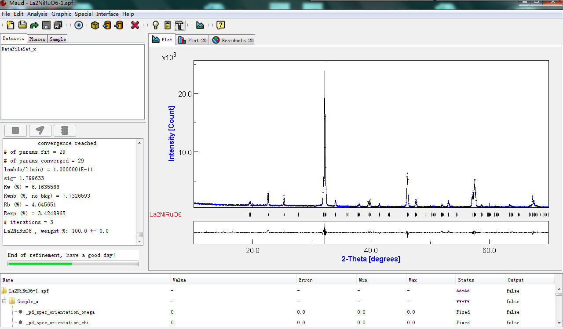
Task: Switch to the Residuals 2D tab
Action: 232,40
